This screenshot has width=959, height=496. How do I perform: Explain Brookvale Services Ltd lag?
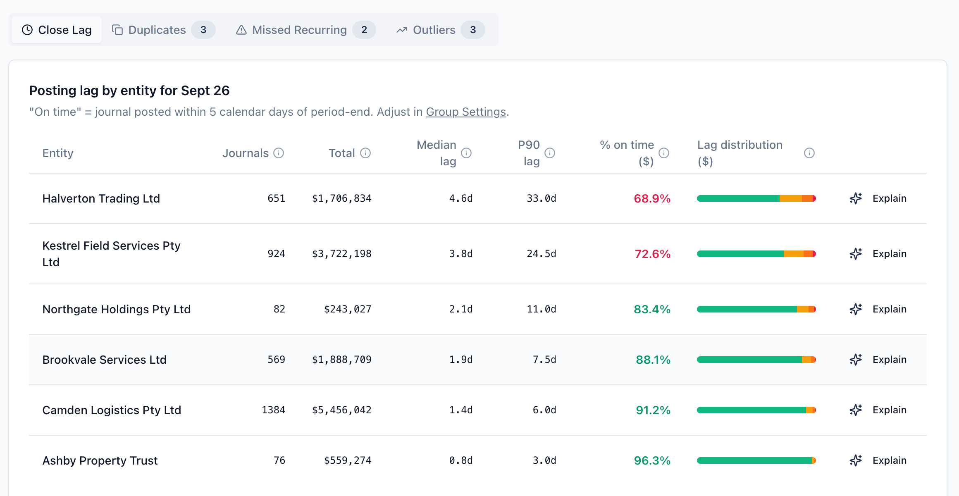coord(878,360)
